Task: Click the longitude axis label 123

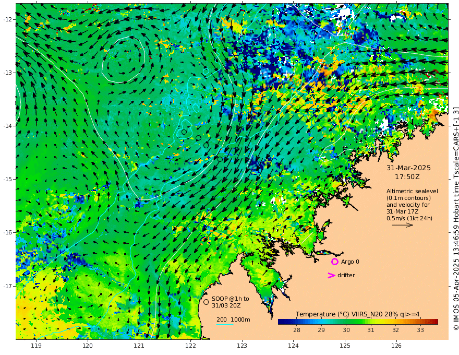Action: pyautogui.click(x=242, y=346)
